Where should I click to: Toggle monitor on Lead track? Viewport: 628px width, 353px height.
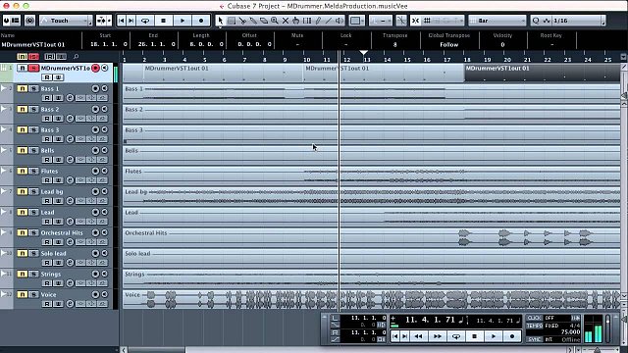coord(105,212)
